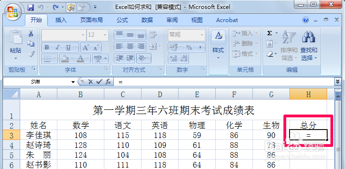The height and width of the screenshot is (169, 345).
Task: Confirm formula entry with the checkmark
Action: coord(99,82)
